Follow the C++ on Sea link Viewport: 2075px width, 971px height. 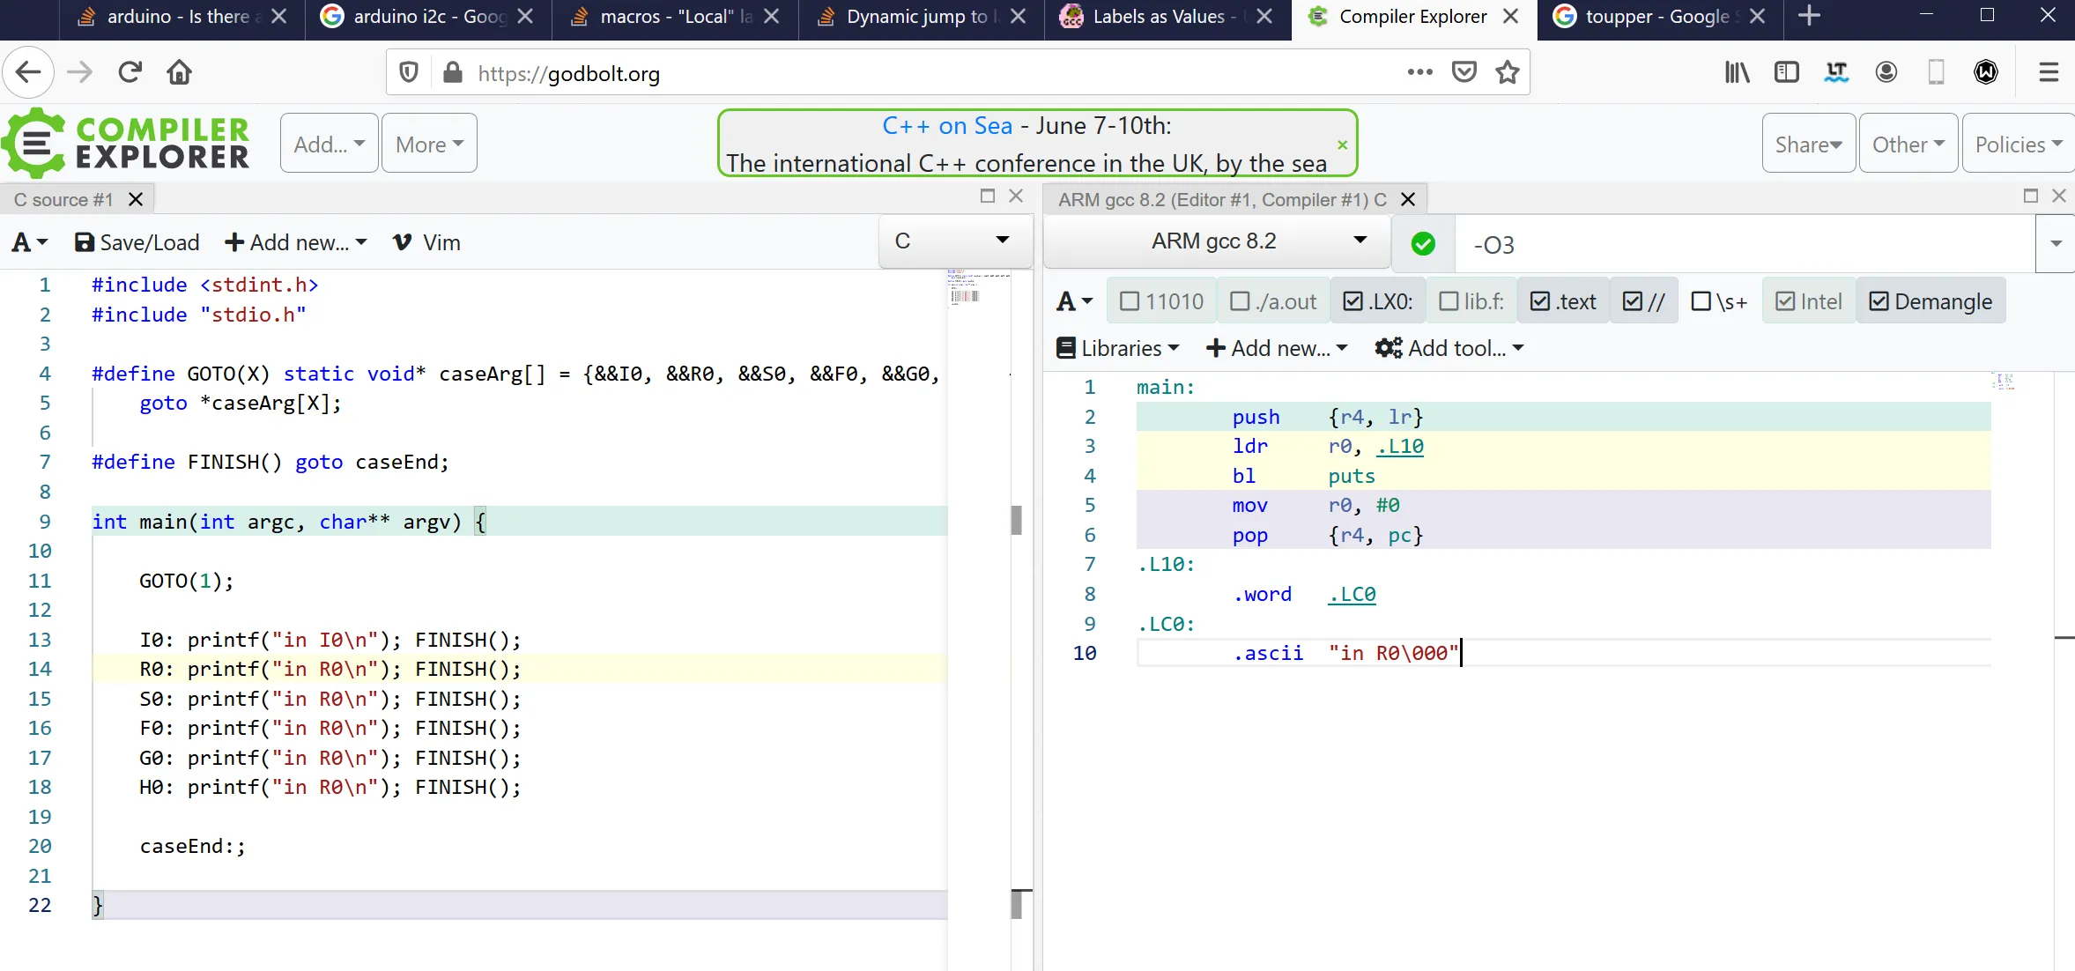point(947,126)
